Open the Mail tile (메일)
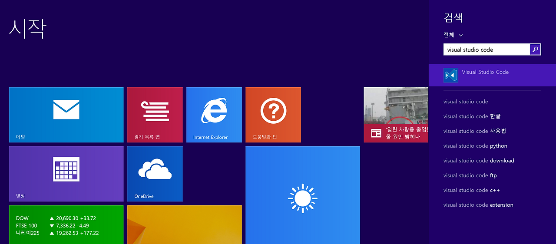 pos(66,115)
